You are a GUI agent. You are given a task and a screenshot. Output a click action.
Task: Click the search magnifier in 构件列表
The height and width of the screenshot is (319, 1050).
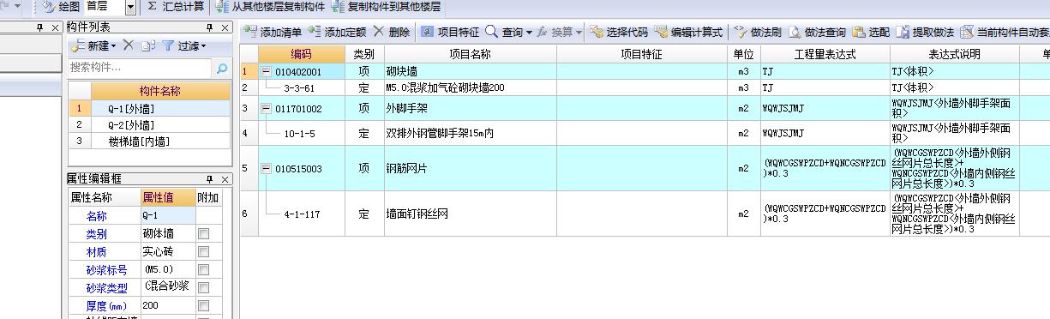222,68
